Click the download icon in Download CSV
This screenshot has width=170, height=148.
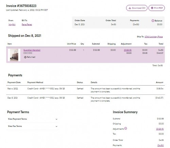[x=130, y=8]
